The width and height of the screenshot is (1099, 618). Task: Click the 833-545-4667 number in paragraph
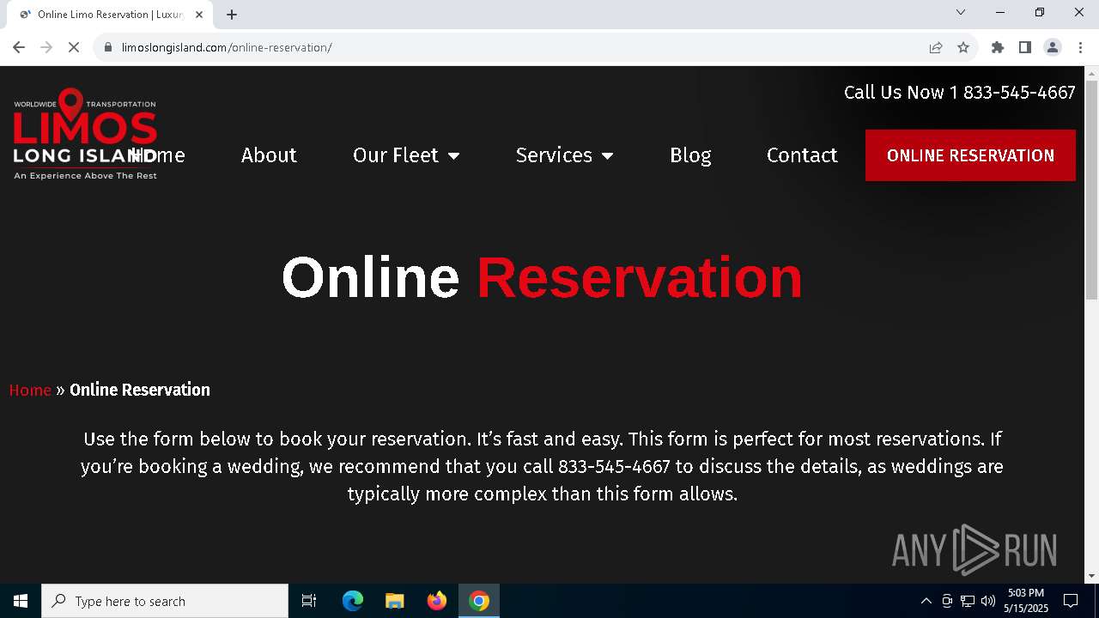coord(614,466)
